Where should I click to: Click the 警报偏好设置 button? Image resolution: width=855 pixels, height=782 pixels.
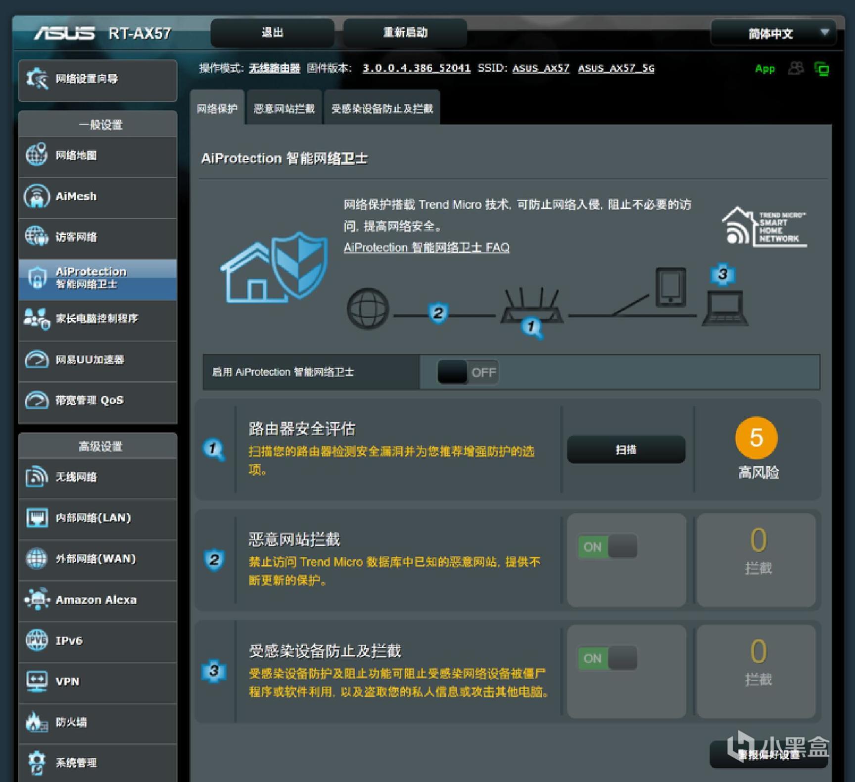coord(768,755)
